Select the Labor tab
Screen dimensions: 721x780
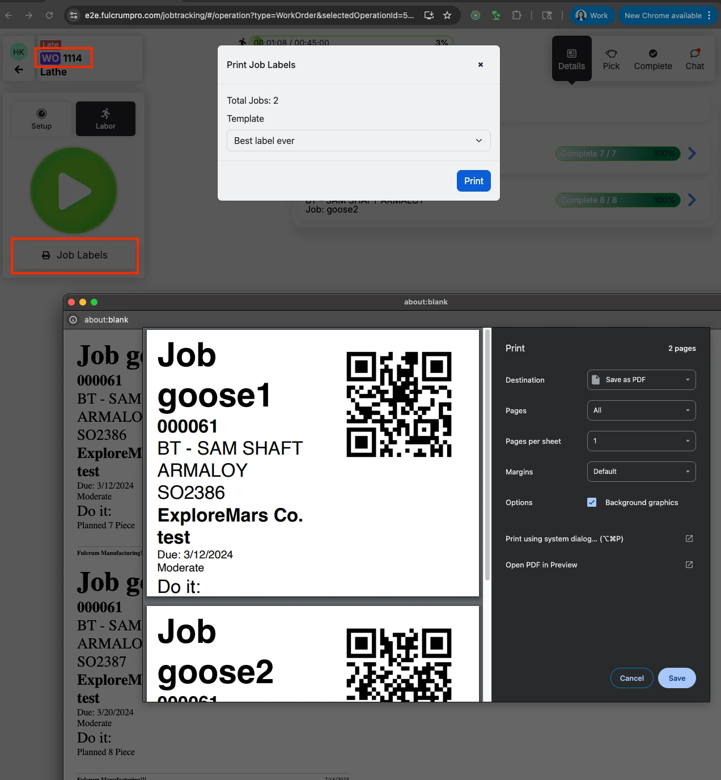[x=105, y=118]
